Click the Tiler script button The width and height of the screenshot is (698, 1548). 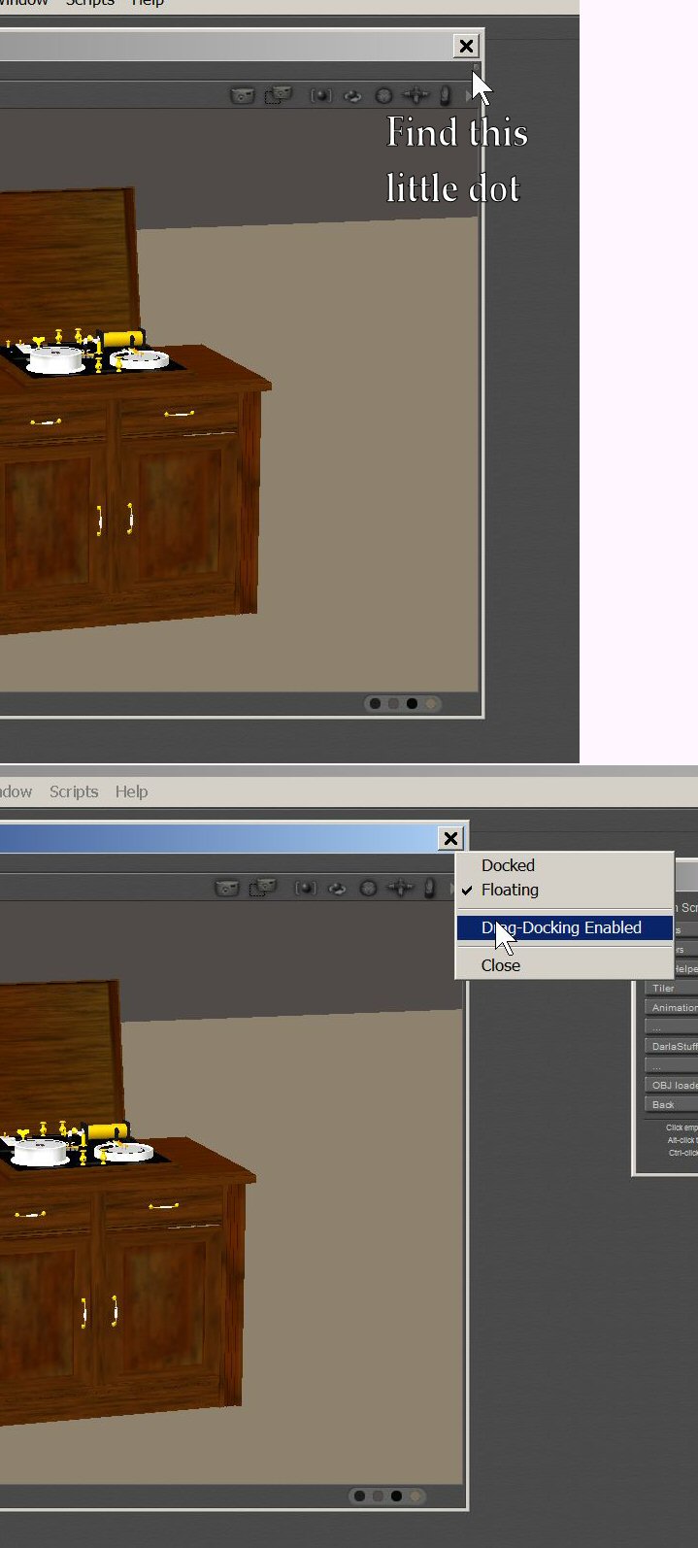(671, 988)
